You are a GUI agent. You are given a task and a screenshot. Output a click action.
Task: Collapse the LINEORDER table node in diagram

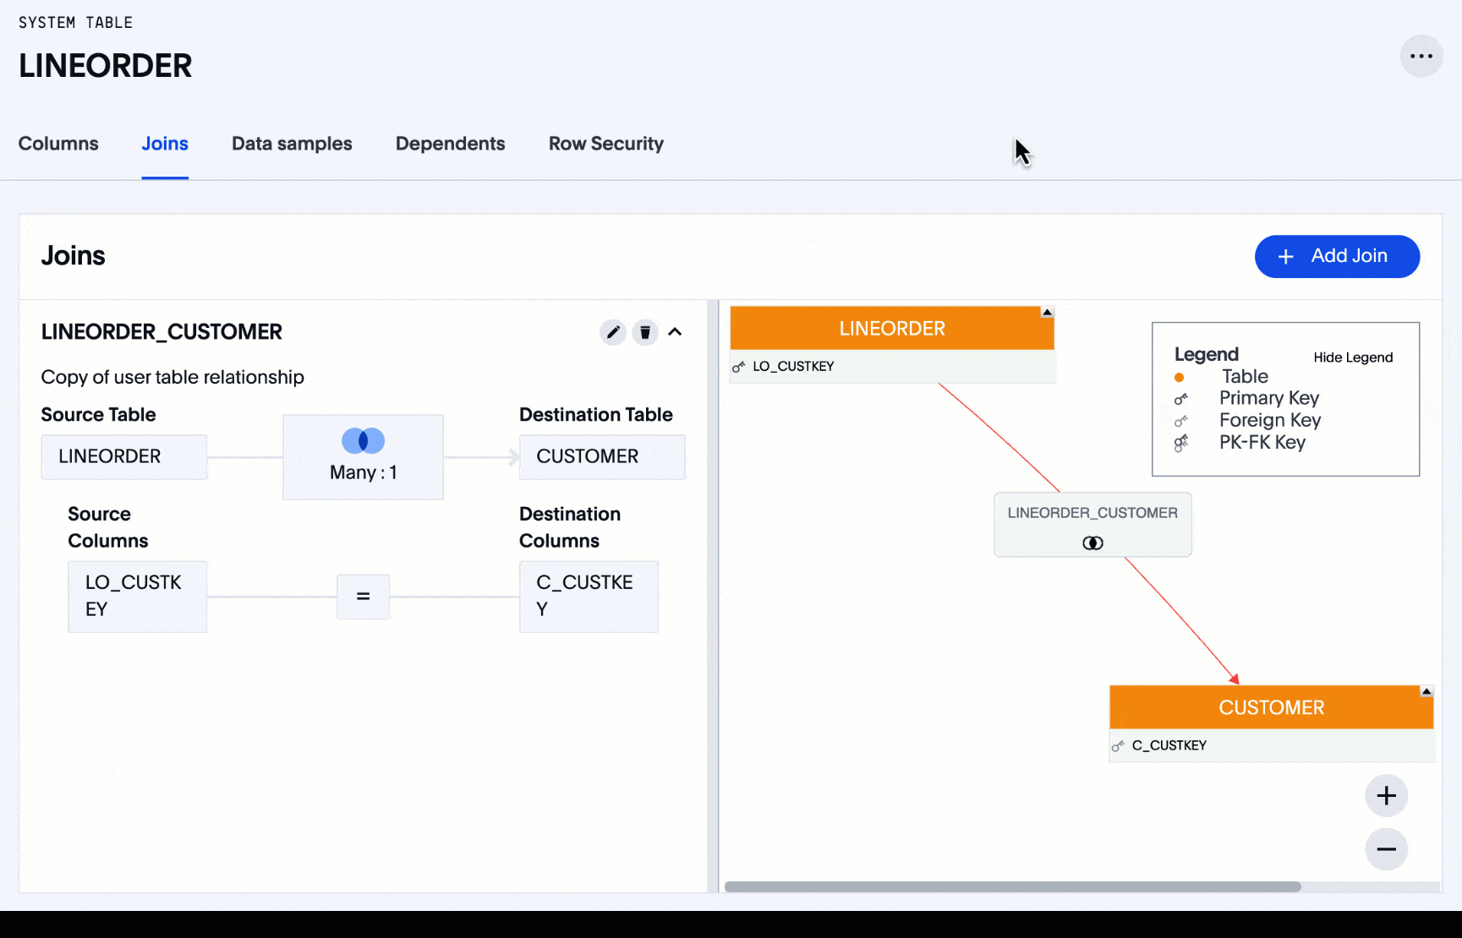(1047, 313)
